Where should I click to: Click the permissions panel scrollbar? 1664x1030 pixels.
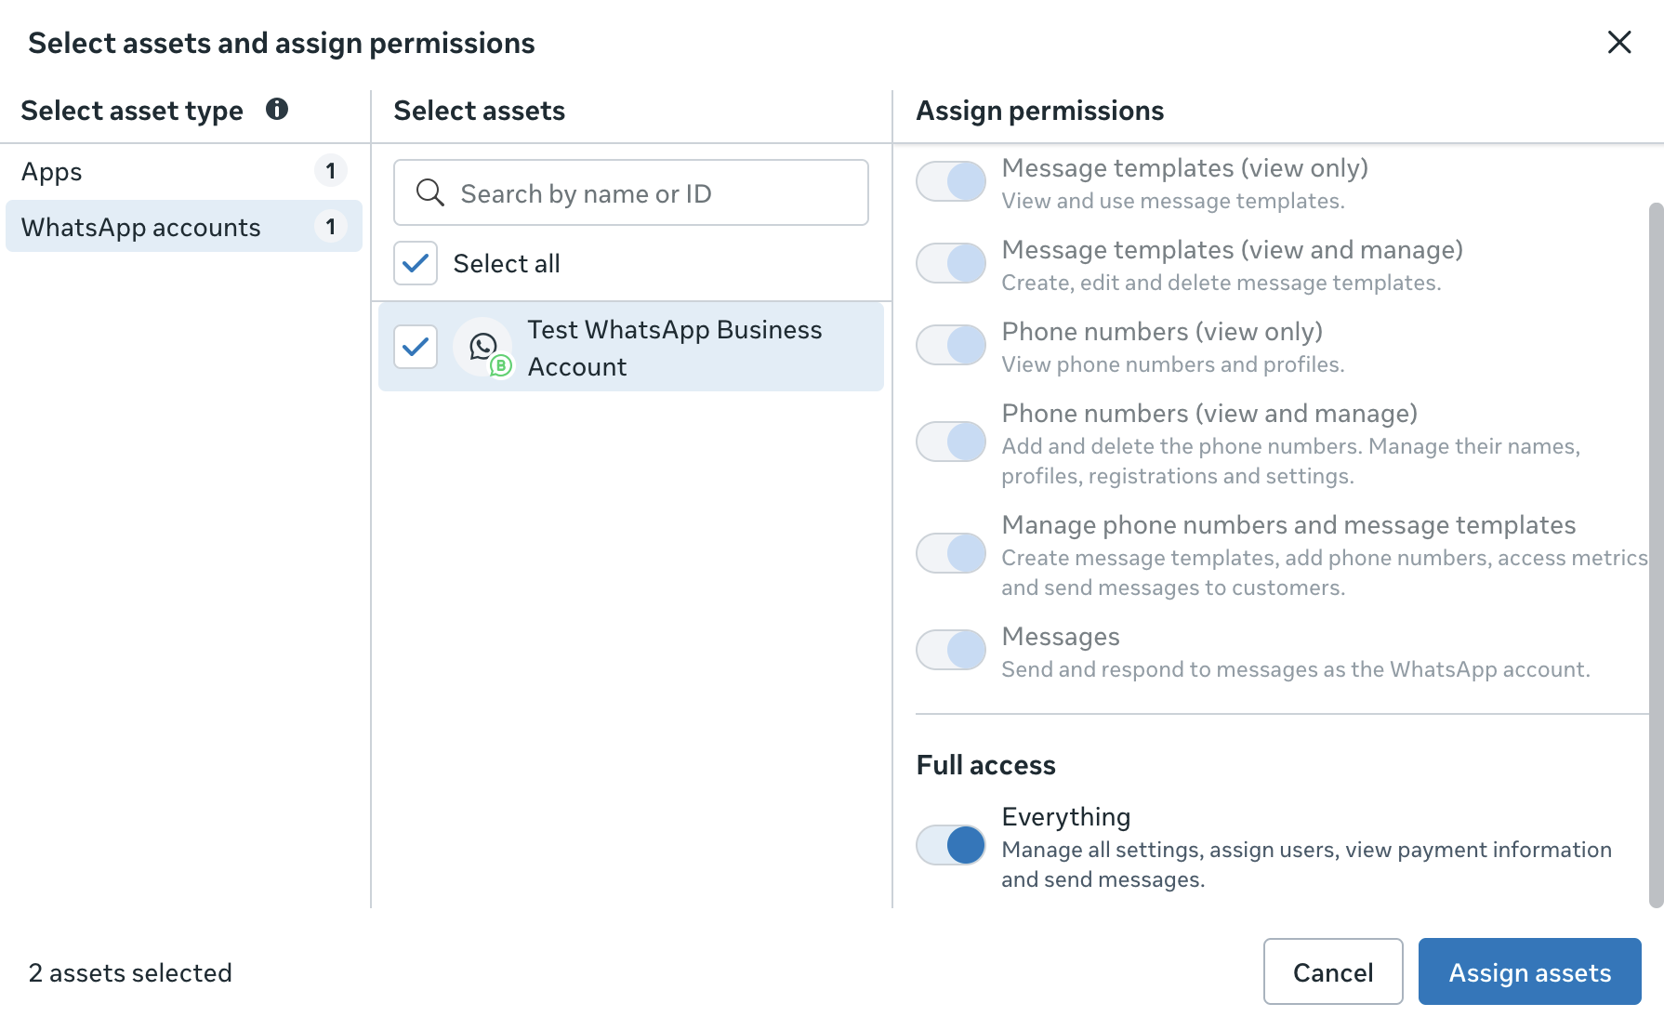[1656, 555]
